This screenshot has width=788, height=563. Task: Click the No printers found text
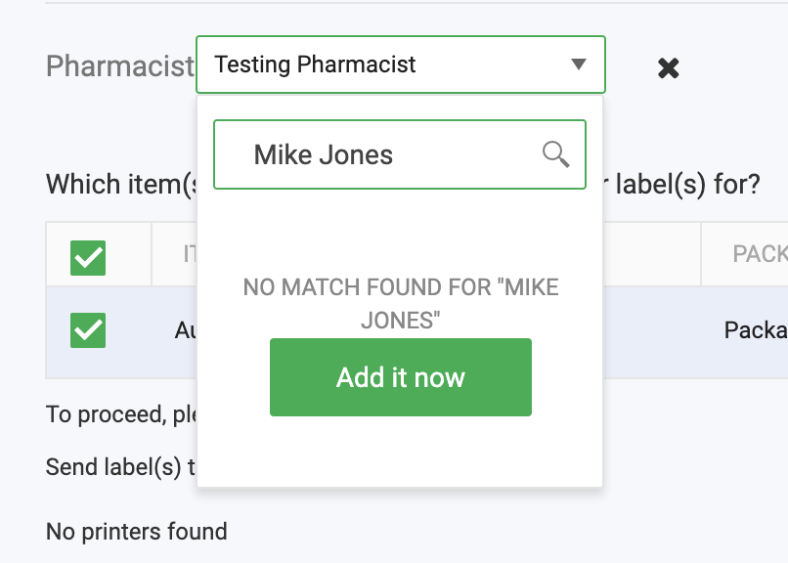click(136, 532)
